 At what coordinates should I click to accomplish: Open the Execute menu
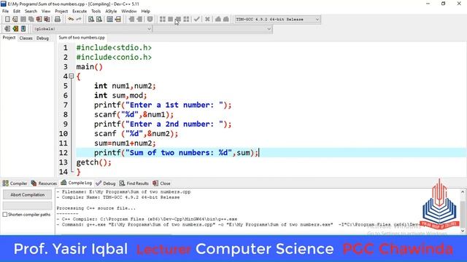point(80,11)
